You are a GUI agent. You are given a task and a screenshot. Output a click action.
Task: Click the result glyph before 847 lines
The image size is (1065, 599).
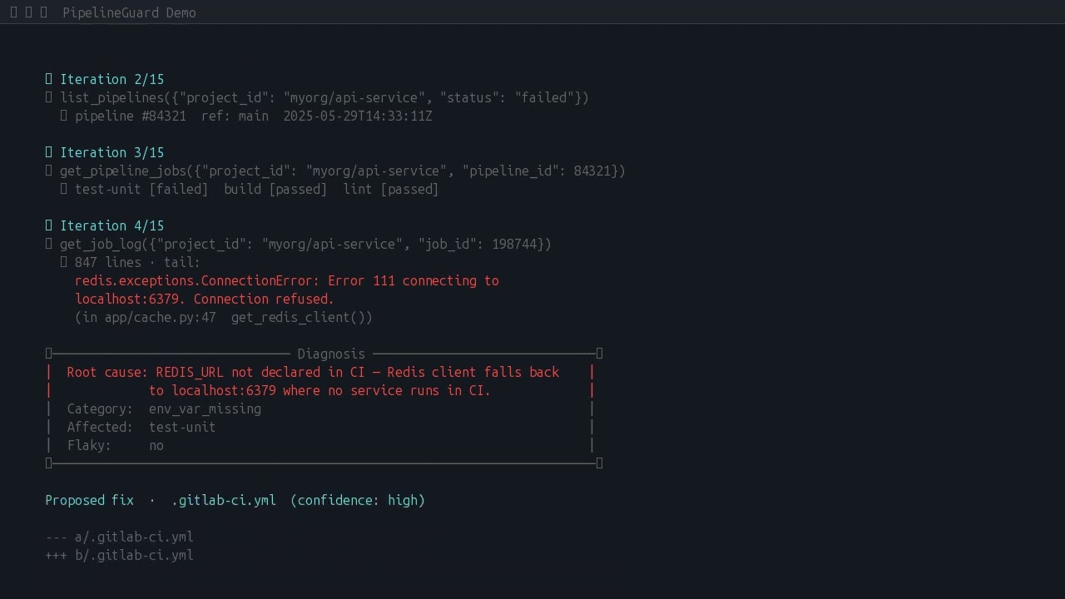point(64,262)
